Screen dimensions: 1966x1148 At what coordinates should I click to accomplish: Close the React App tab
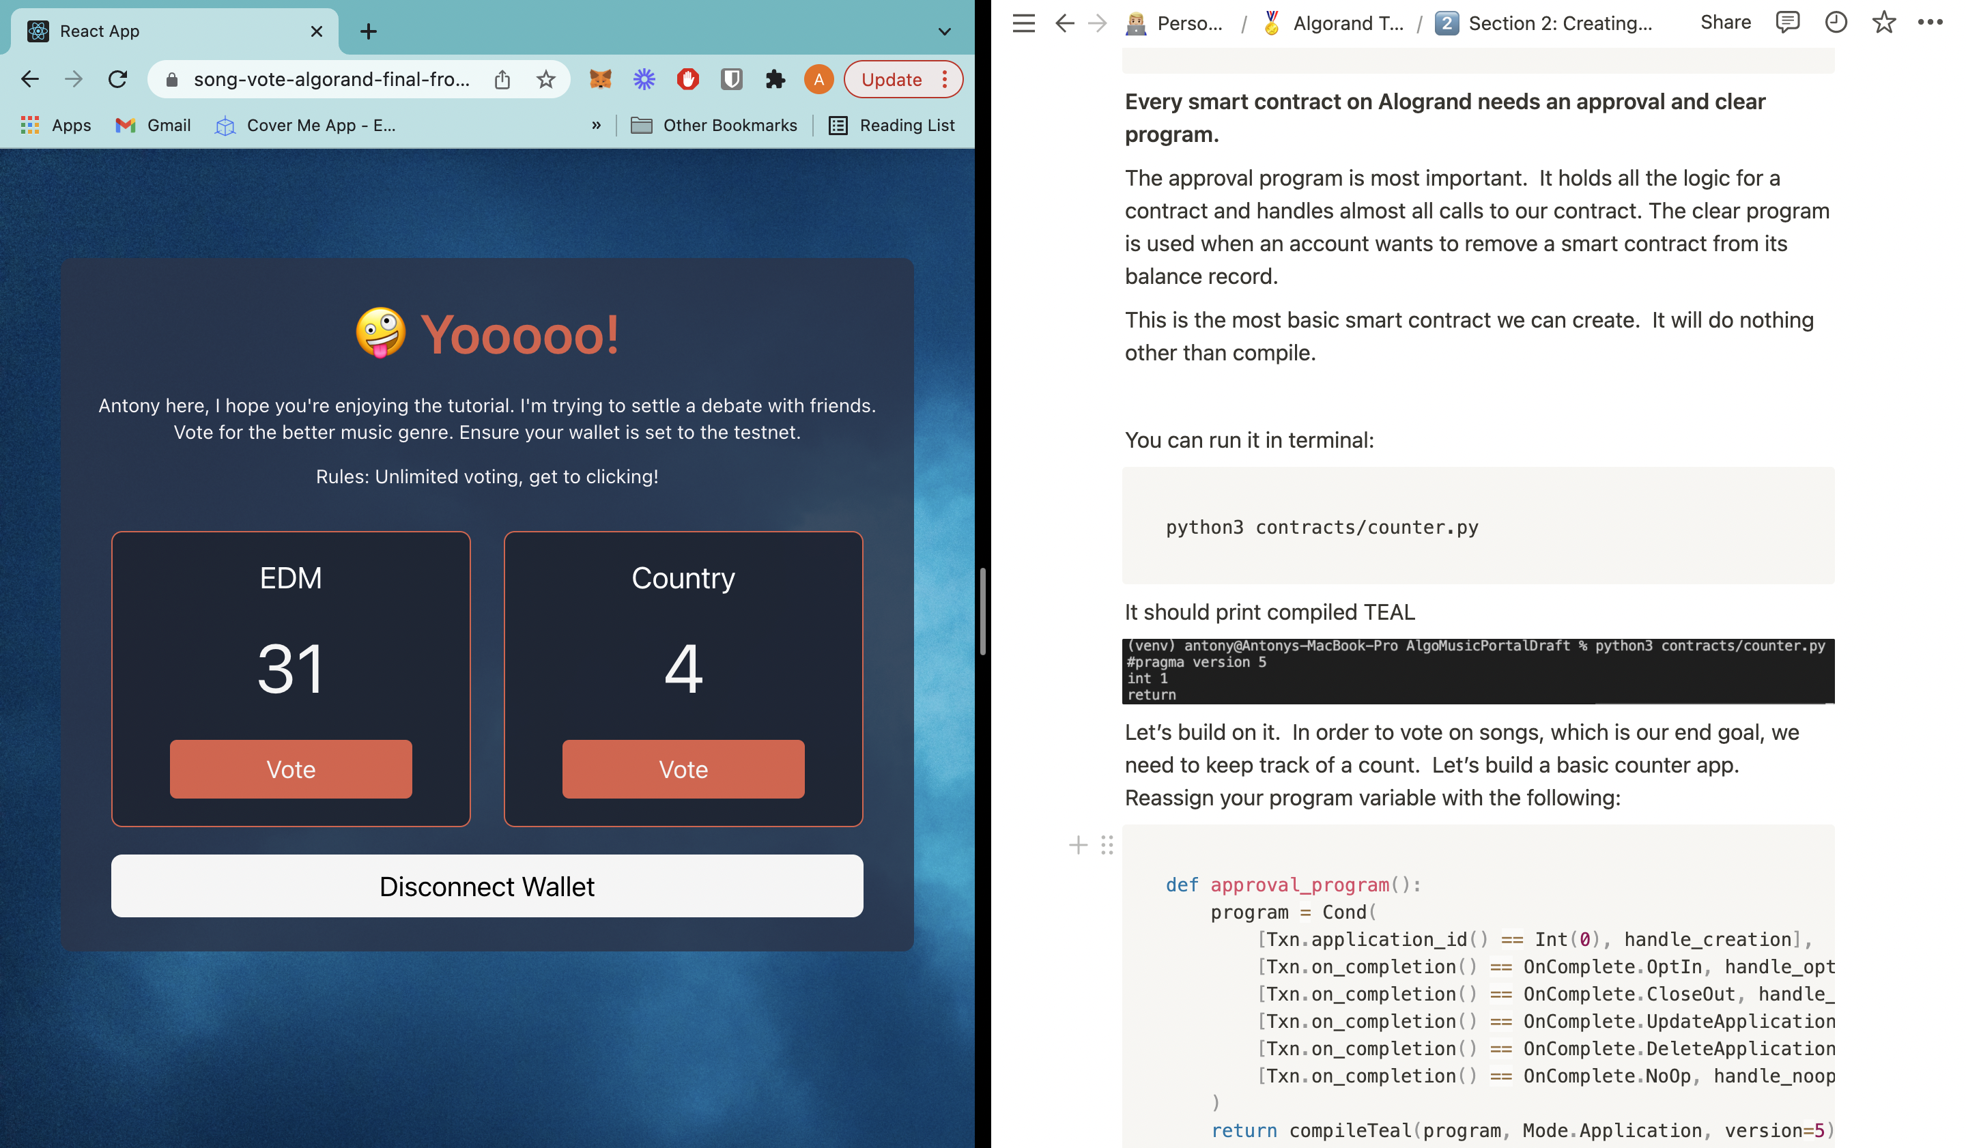click(x=316, y=31)
